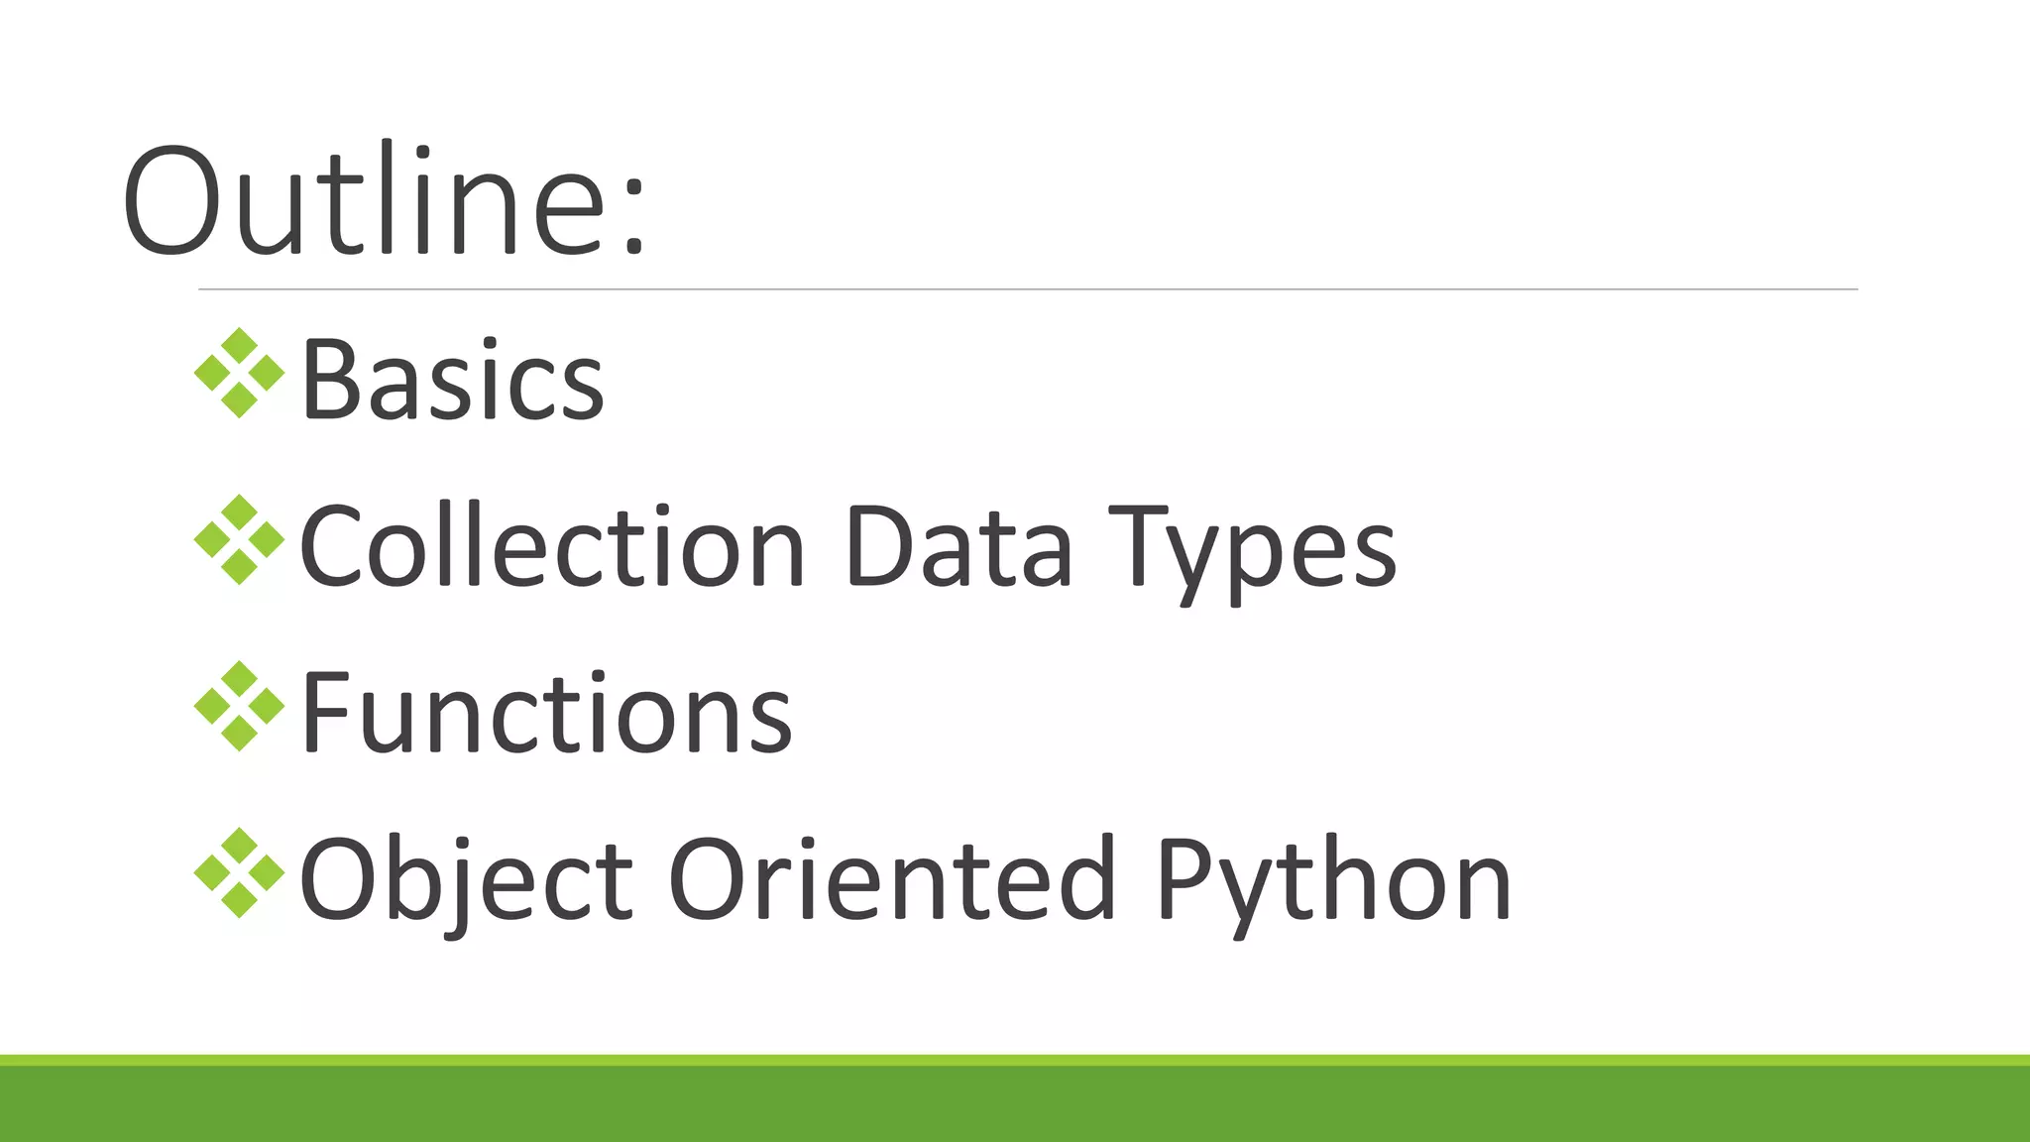Click the word Oriented in last bullet

click(893, 880)
